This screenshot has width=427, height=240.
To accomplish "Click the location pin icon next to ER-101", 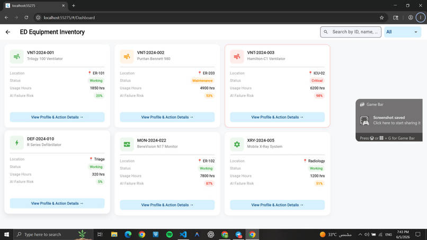I will click(x=90, y=73).
